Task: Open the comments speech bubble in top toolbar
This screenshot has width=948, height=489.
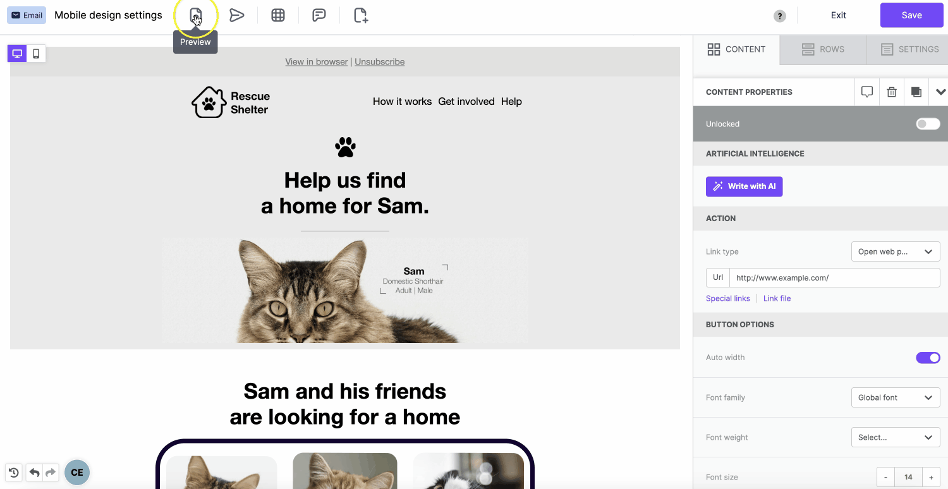Action: [319, 16]
